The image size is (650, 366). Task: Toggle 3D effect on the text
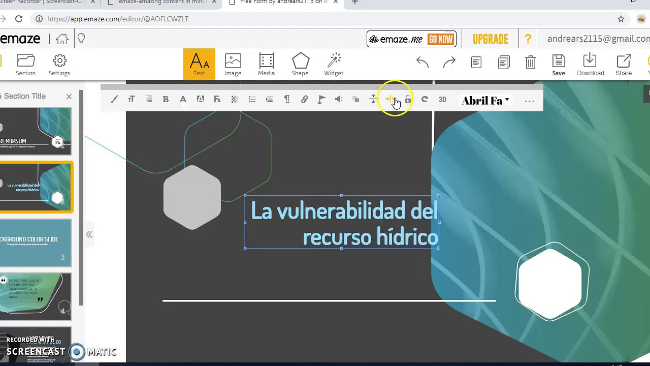442,100
